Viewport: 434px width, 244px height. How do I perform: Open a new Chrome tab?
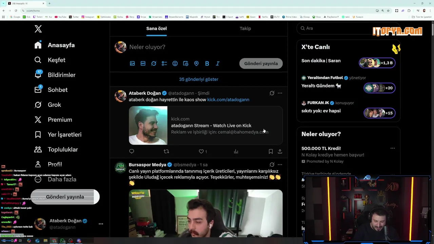50,3
